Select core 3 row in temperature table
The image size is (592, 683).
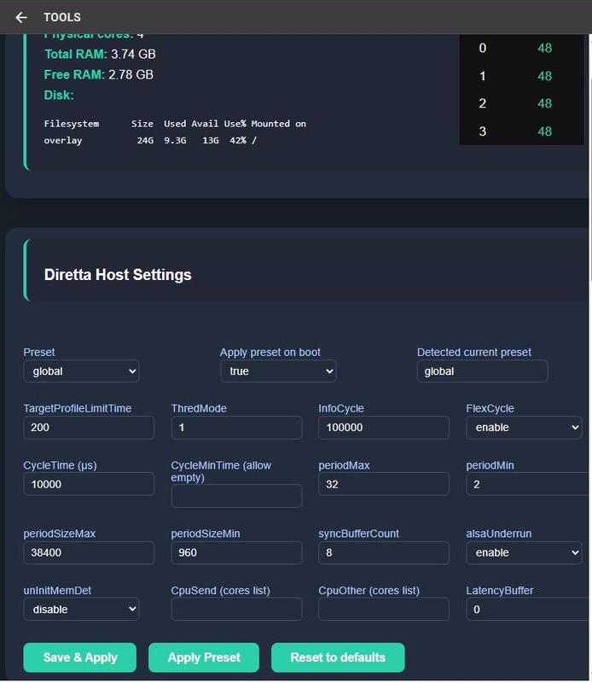pyautogui.click(x=521, y=131)
